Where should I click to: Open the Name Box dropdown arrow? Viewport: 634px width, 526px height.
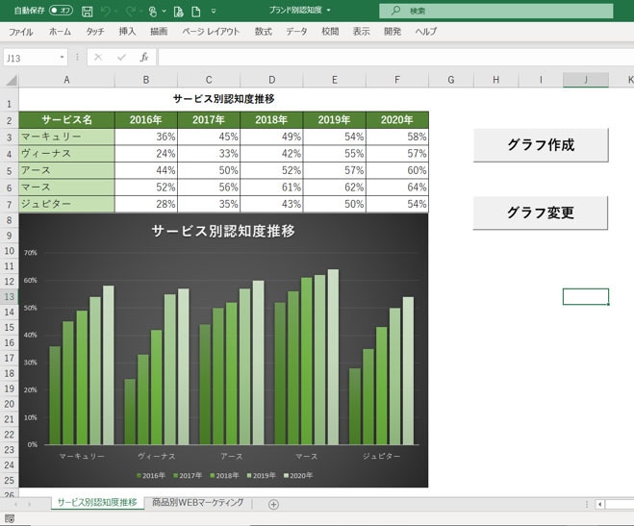point(62,58)
